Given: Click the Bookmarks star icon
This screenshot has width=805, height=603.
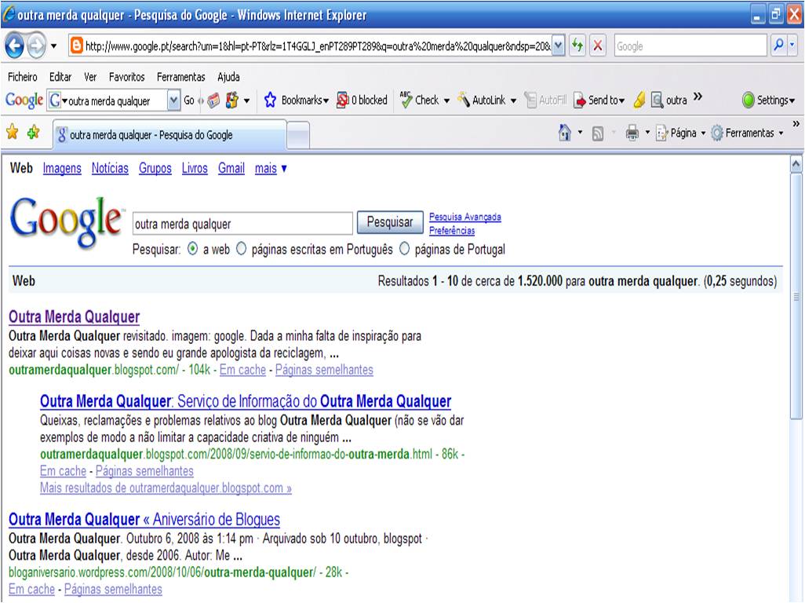Looking at the screenshot, I should pos(270,100).
